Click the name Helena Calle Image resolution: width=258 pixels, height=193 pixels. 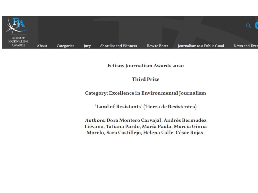coord(158,133)
